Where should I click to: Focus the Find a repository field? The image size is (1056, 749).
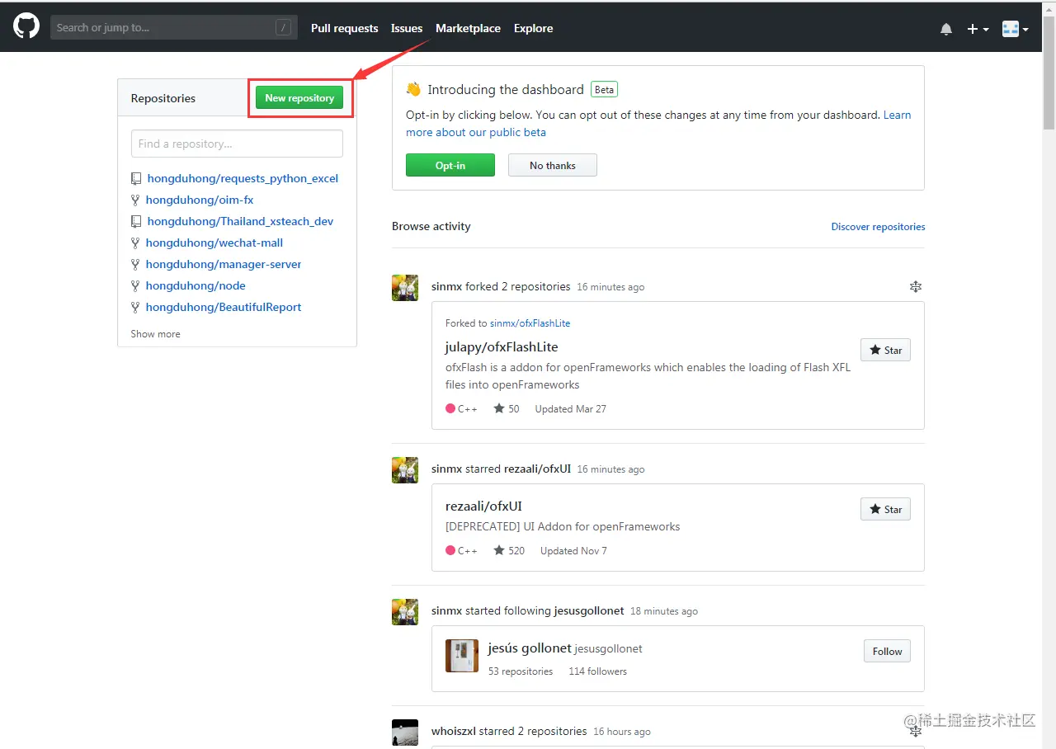[x=237, y=144]
